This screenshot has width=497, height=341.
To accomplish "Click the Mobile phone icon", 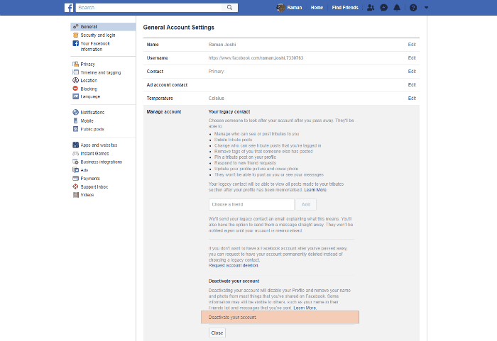I will (75, 121).
